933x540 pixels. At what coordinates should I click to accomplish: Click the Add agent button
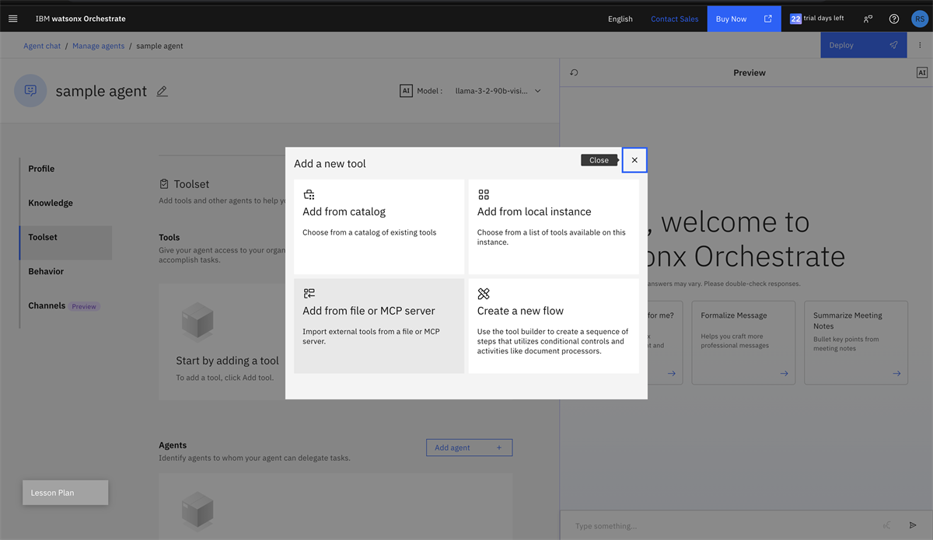tap(469, 448)
